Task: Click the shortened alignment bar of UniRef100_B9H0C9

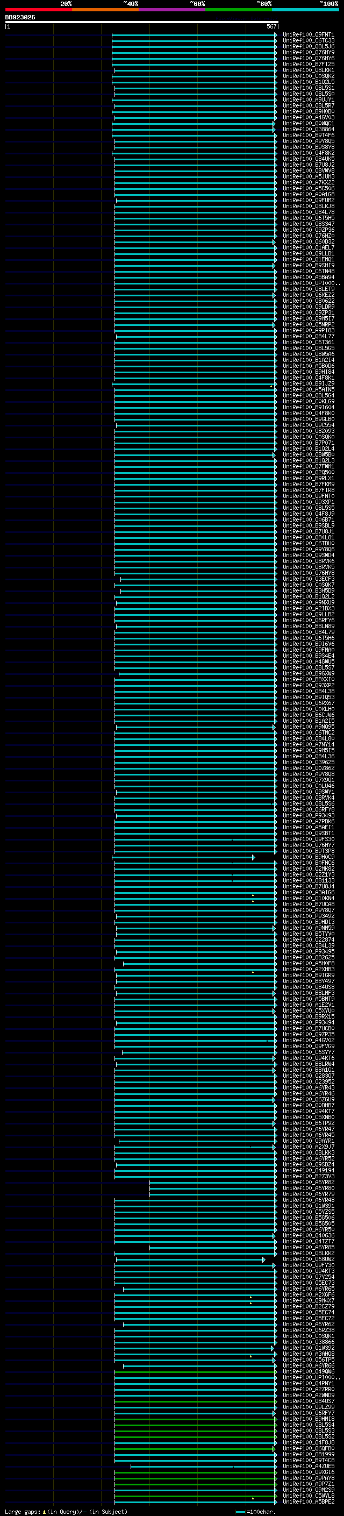Action: [183, 857]
